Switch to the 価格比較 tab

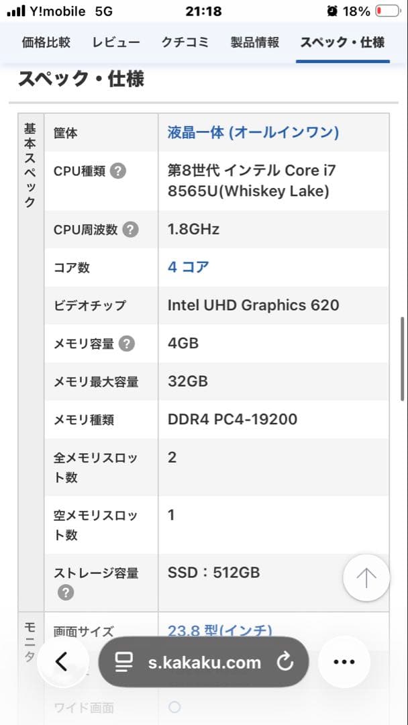45,42
